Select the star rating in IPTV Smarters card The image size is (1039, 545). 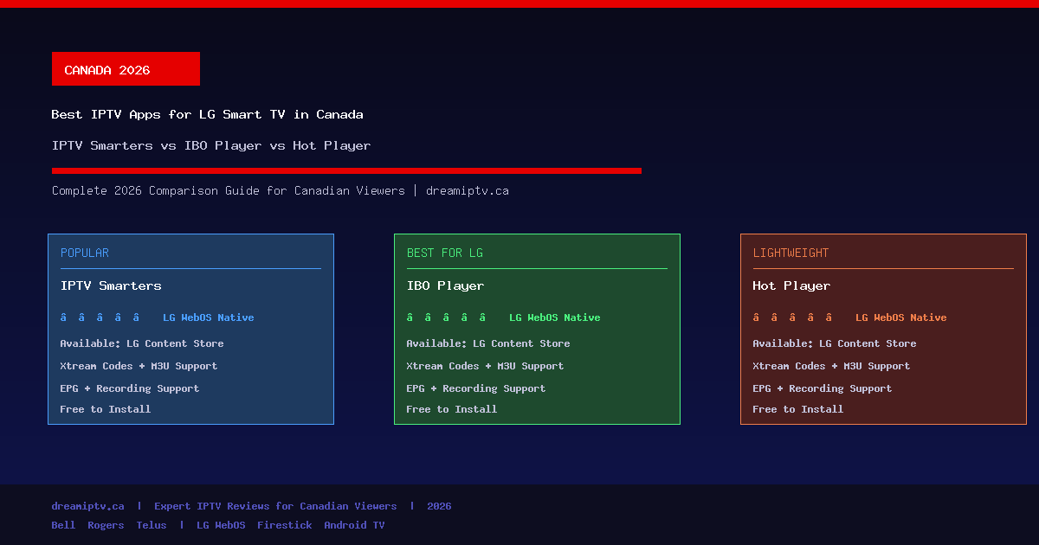[x=100, y=317]
